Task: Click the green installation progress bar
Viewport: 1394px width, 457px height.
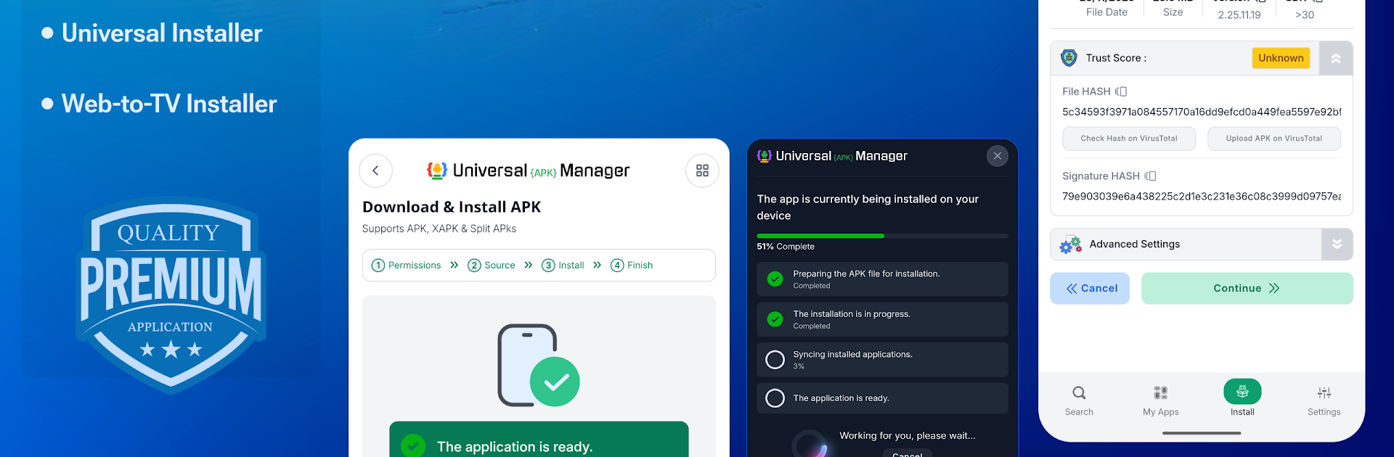Action: pyautogui.click(x=820, y=236)
